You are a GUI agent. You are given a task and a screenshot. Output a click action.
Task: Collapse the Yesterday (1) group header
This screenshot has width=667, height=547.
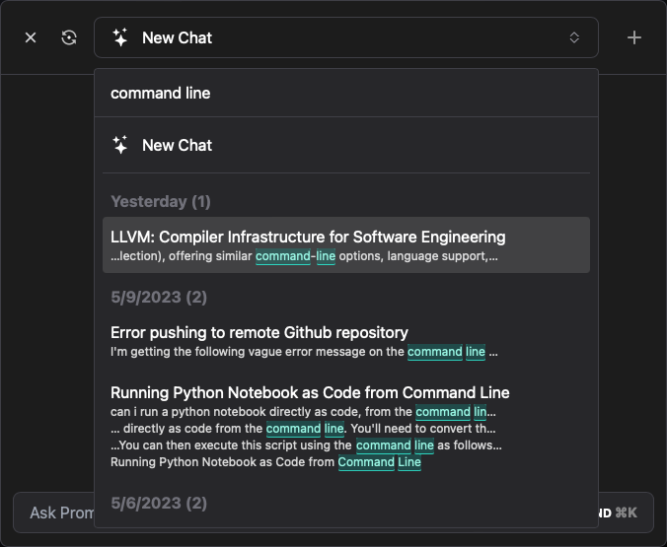[x=161, y=201]
